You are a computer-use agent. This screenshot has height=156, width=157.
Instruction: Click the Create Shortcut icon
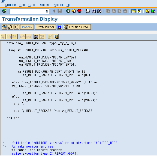pyautogui.click(x=139, y=11)
